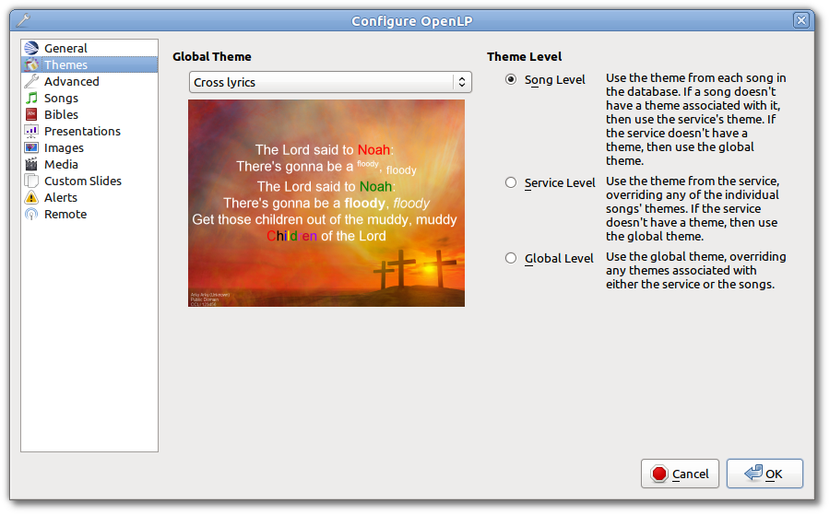Click the General globe icon in sidebar
The image size is (830, 515).
click(x=31, y=49)
